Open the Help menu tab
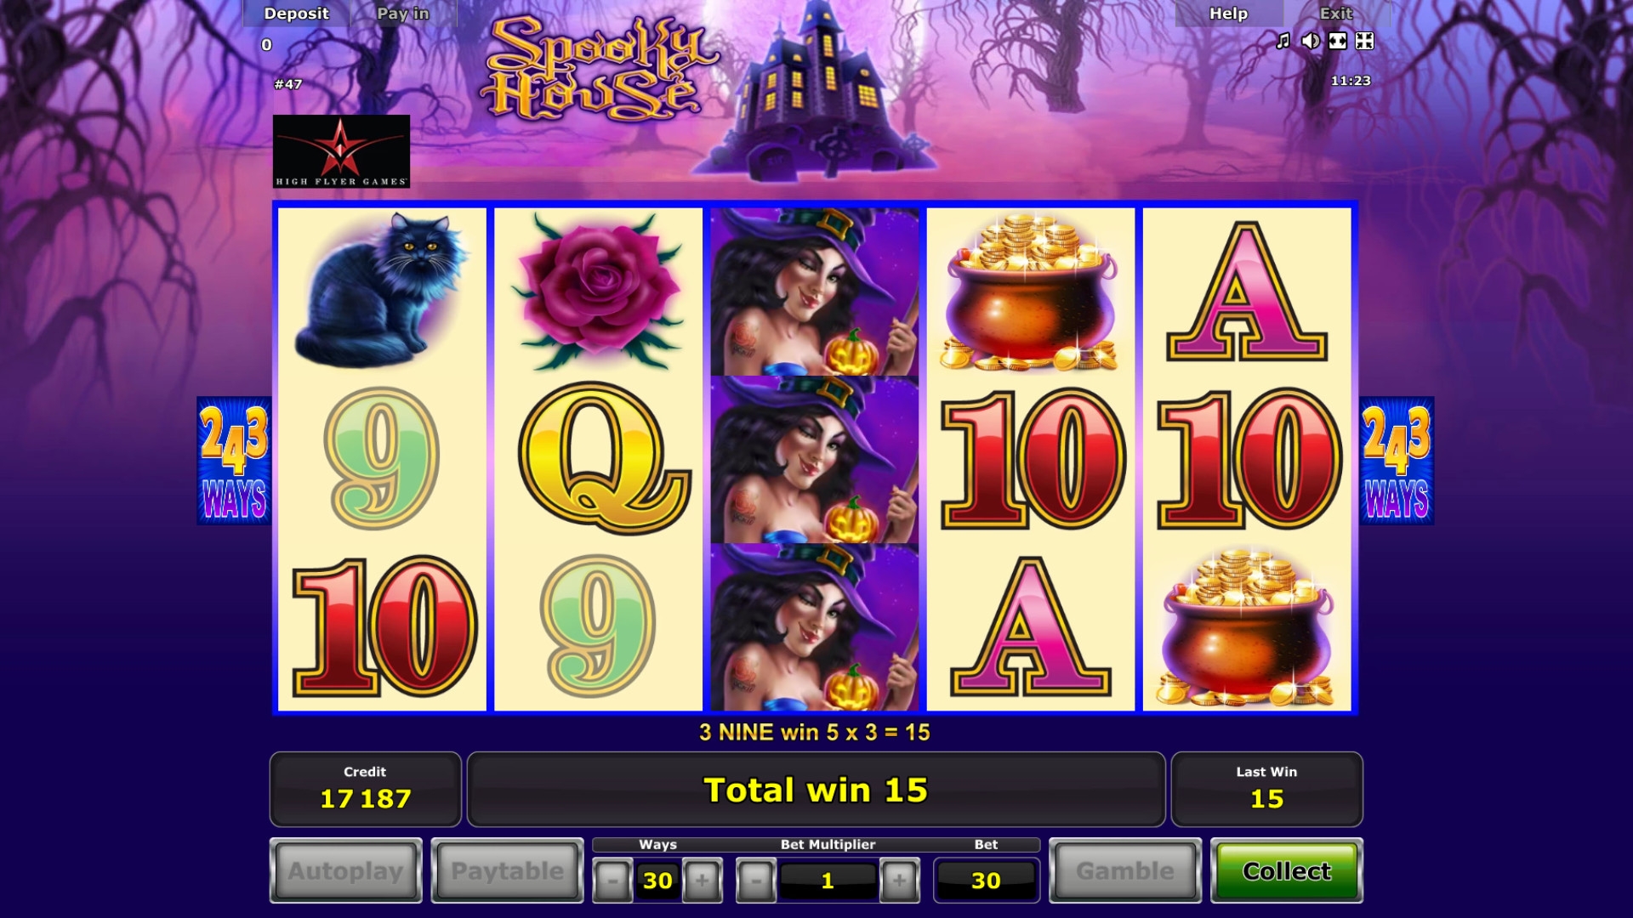The image size is (1633, 918). pyautogui.click(x=1228, y=14)
